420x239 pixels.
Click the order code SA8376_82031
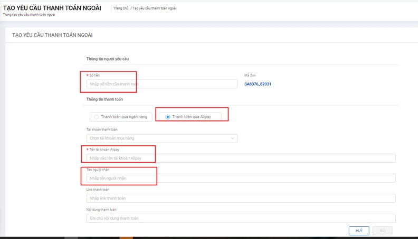click(x=257, y=84)
